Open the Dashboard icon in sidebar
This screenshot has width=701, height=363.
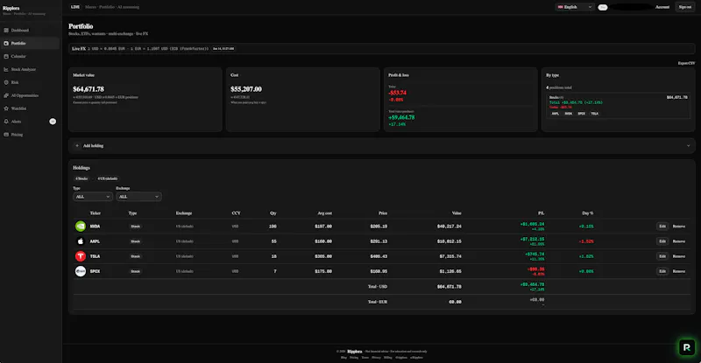click(6, 31)
